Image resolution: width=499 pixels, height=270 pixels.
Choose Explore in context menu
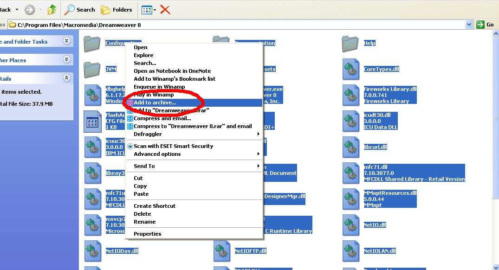[x=194, y=55]
